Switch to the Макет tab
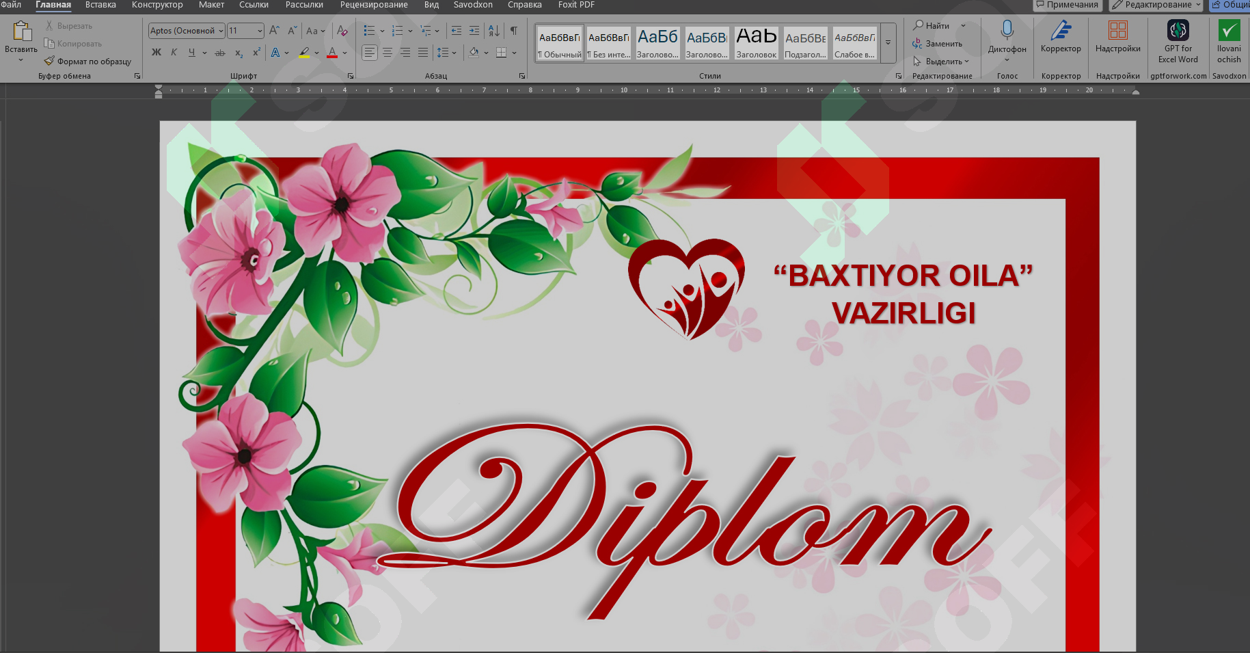Viewport: 1250px width, 653px height. point(211,5)
